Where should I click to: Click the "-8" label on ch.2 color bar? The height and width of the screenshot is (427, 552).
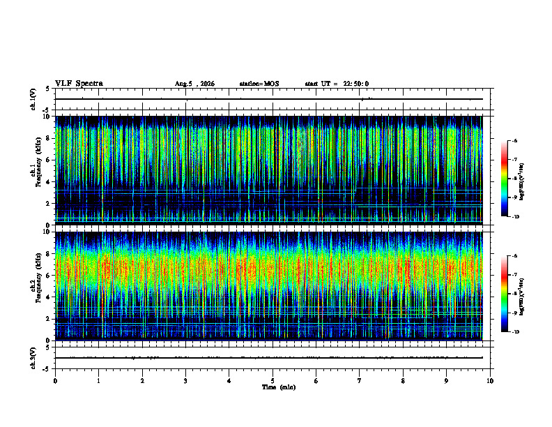515,294
